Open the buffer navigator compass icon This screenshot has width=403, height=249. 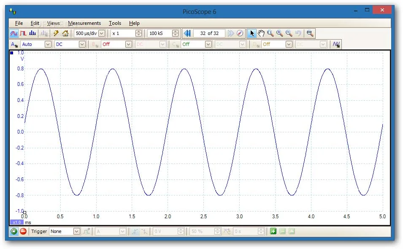240,33
